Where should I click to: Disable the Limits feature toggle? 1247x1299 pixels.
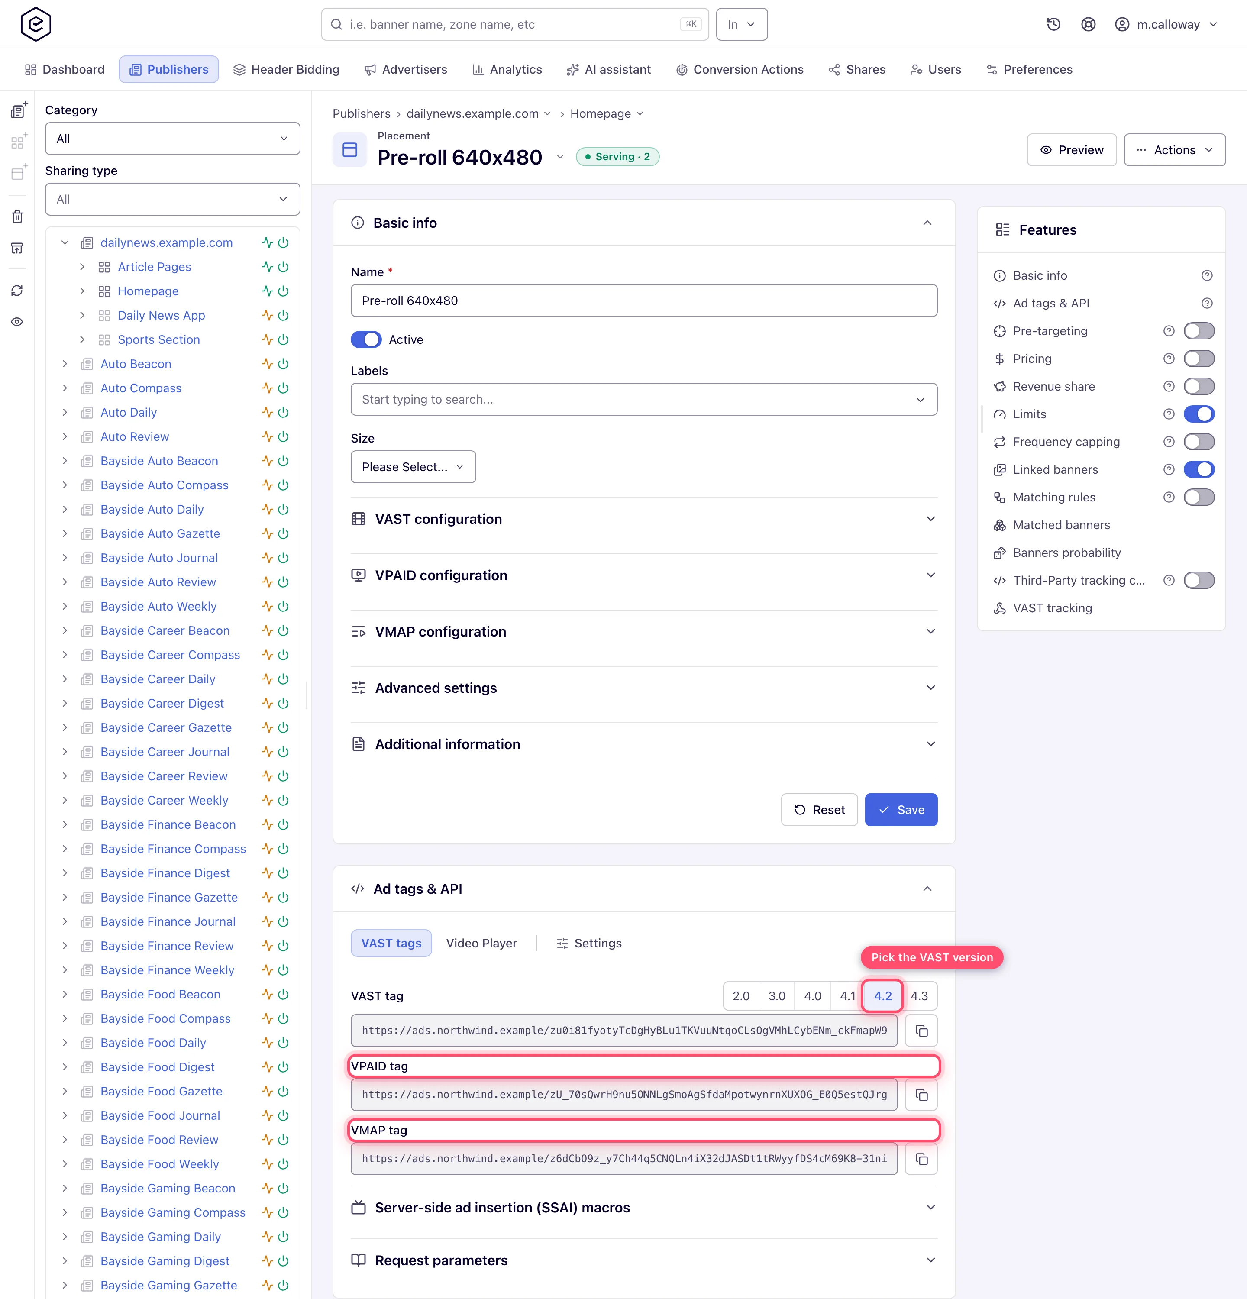[x=1199, y=414]
